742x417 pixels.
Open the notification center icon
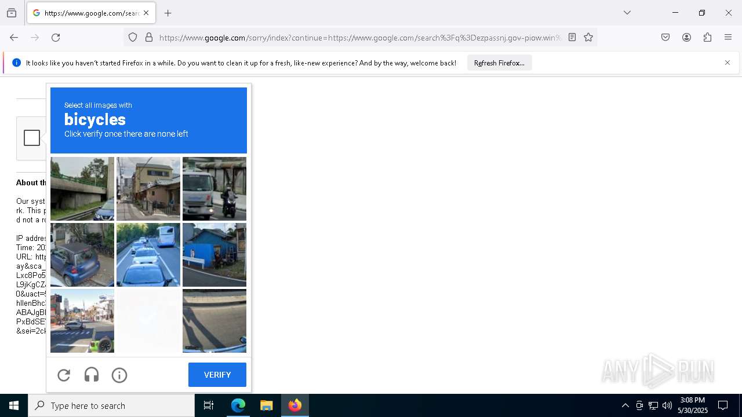tap(723, 405)
